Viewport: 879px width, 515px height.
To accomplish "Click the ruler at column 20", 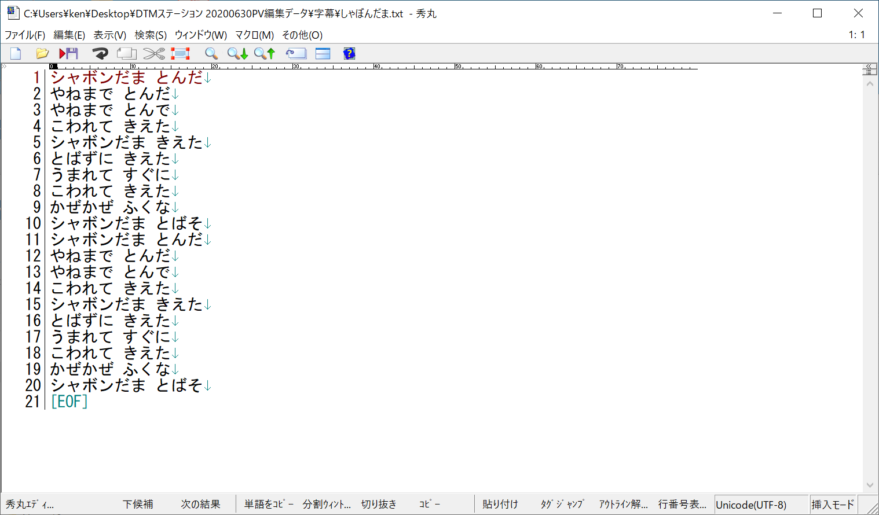I will coord(215,67).
